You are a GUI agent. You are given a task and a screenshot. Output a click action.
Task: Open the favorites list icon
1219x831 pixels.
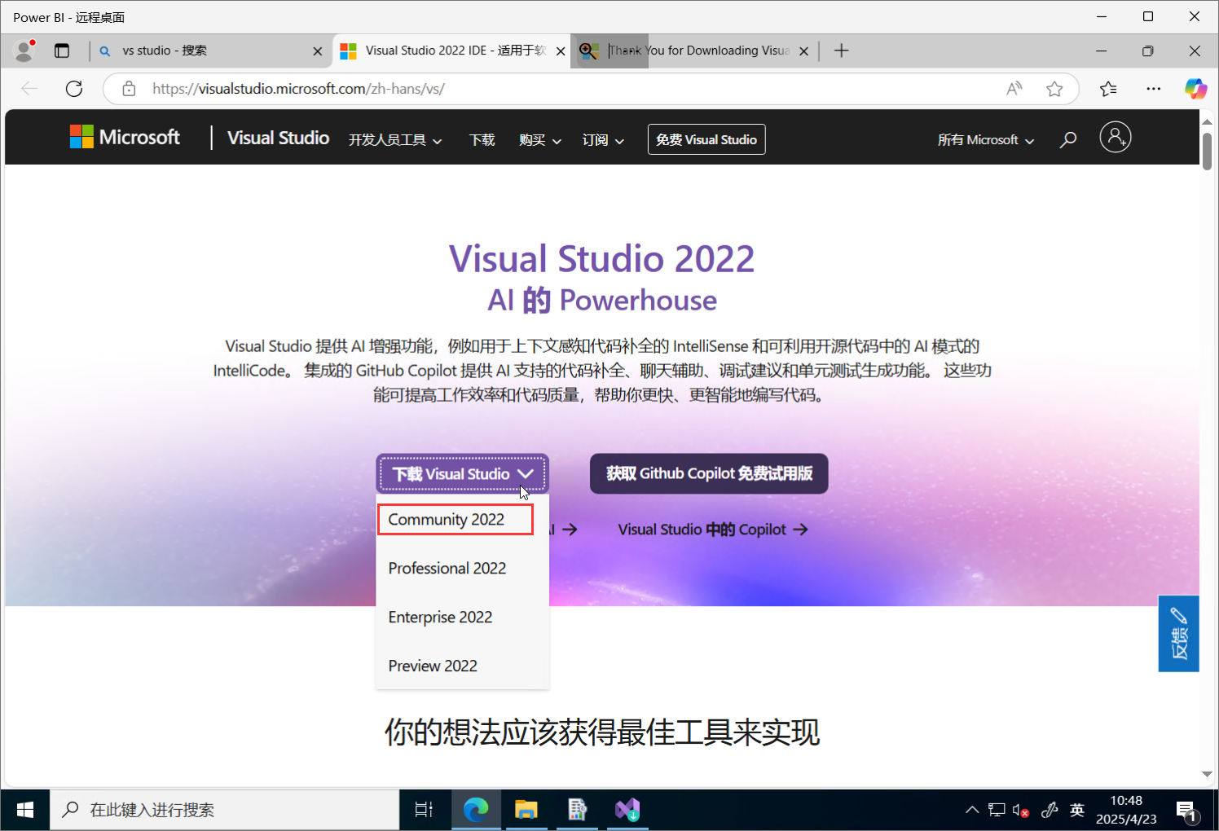1108,89
